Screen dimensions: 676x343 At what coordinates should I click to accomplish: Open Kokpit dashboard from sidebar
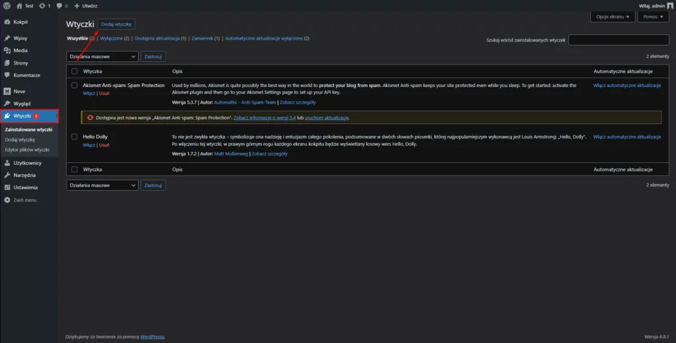click(20, 22)
